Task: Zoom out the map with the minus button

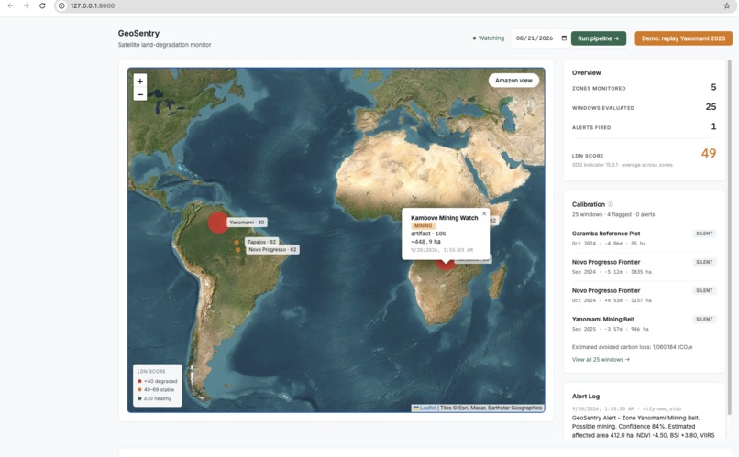Action: coord(140,94)
